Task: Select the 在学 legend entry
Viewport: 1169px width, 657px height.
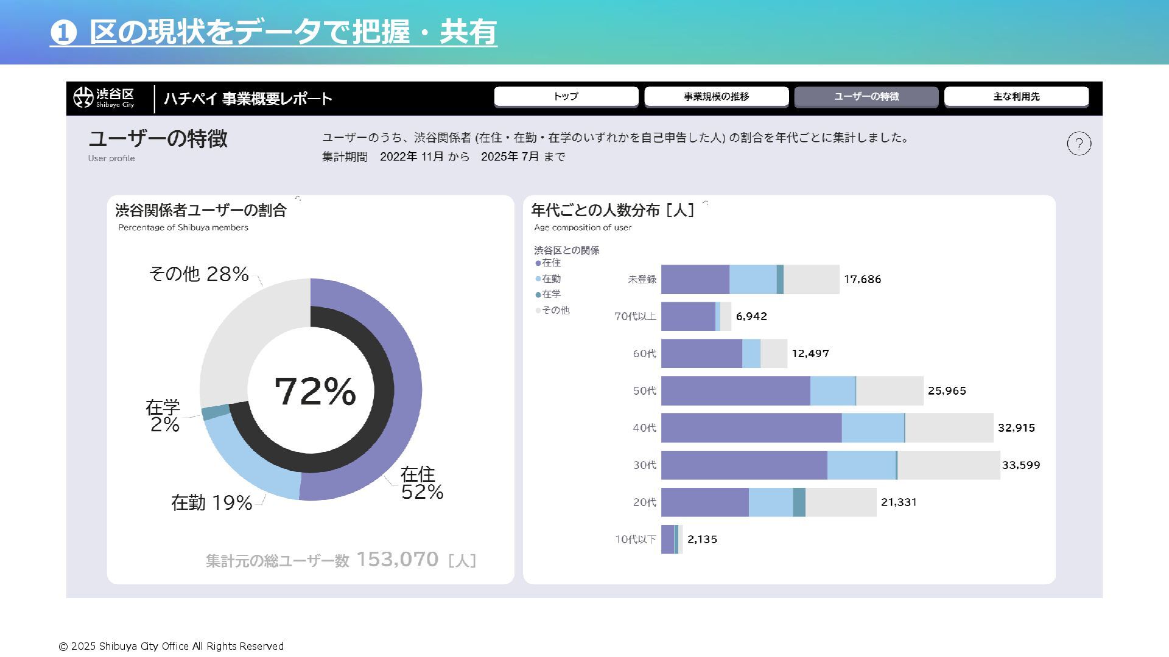Action: pyautogui.click(x=551, y=294)
